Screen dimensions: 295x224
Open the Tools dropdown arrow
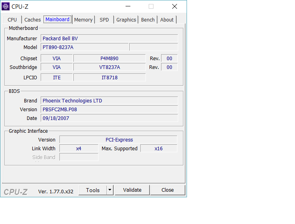(110, 190)
